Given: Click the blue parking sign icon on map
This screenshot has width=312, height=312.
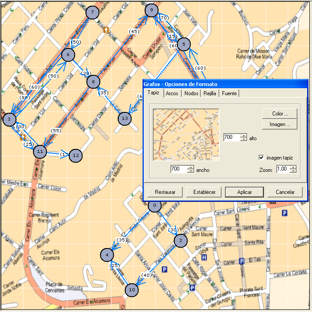Looking at the screenshot, I should pyautogui.click(x=284, y=213).
